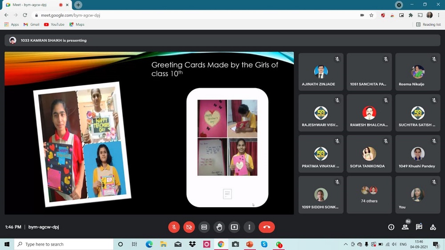This screenshot has width=445, height=250.
Task: Turn the camera on or off
Action: coord(189,227)
